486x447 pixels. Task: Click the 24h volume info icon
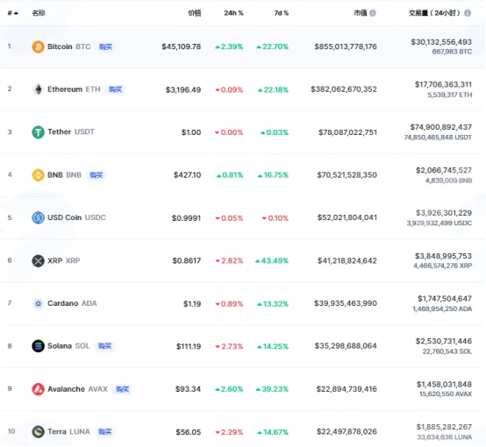click(x=468, y=13)
